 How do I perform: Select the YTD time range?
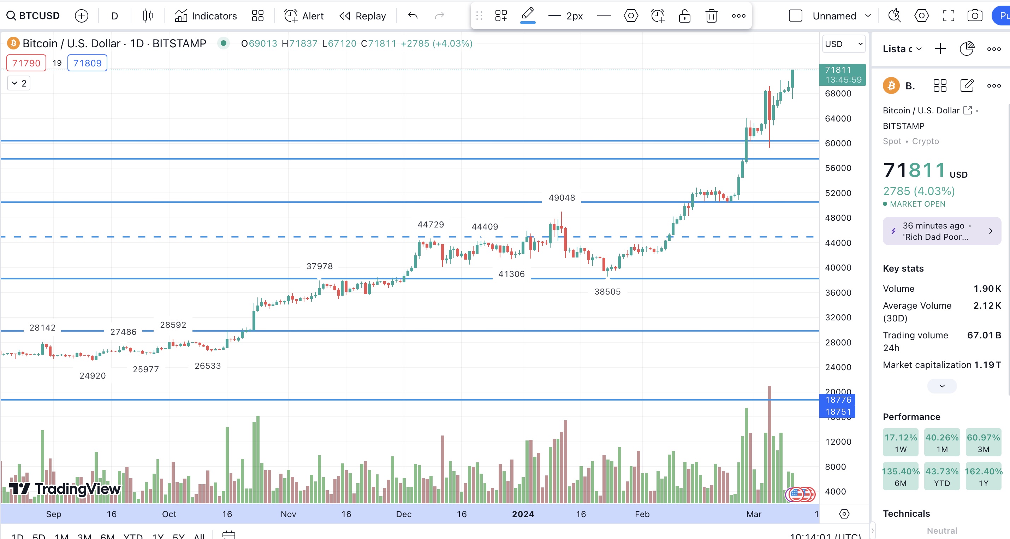pos(133,536)
